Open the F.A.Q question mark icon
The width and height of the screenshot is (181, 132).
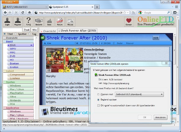(28, 22)
